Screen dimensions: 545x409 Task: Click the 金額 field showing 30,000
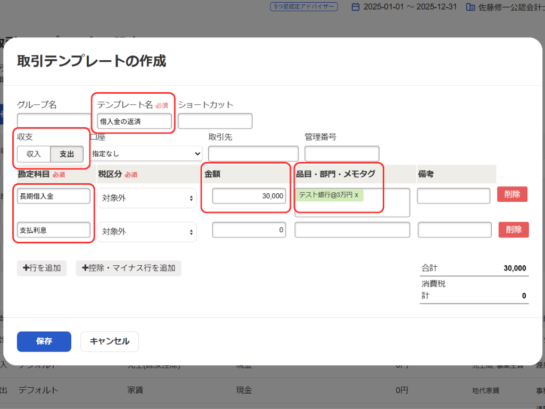point(249,196)
